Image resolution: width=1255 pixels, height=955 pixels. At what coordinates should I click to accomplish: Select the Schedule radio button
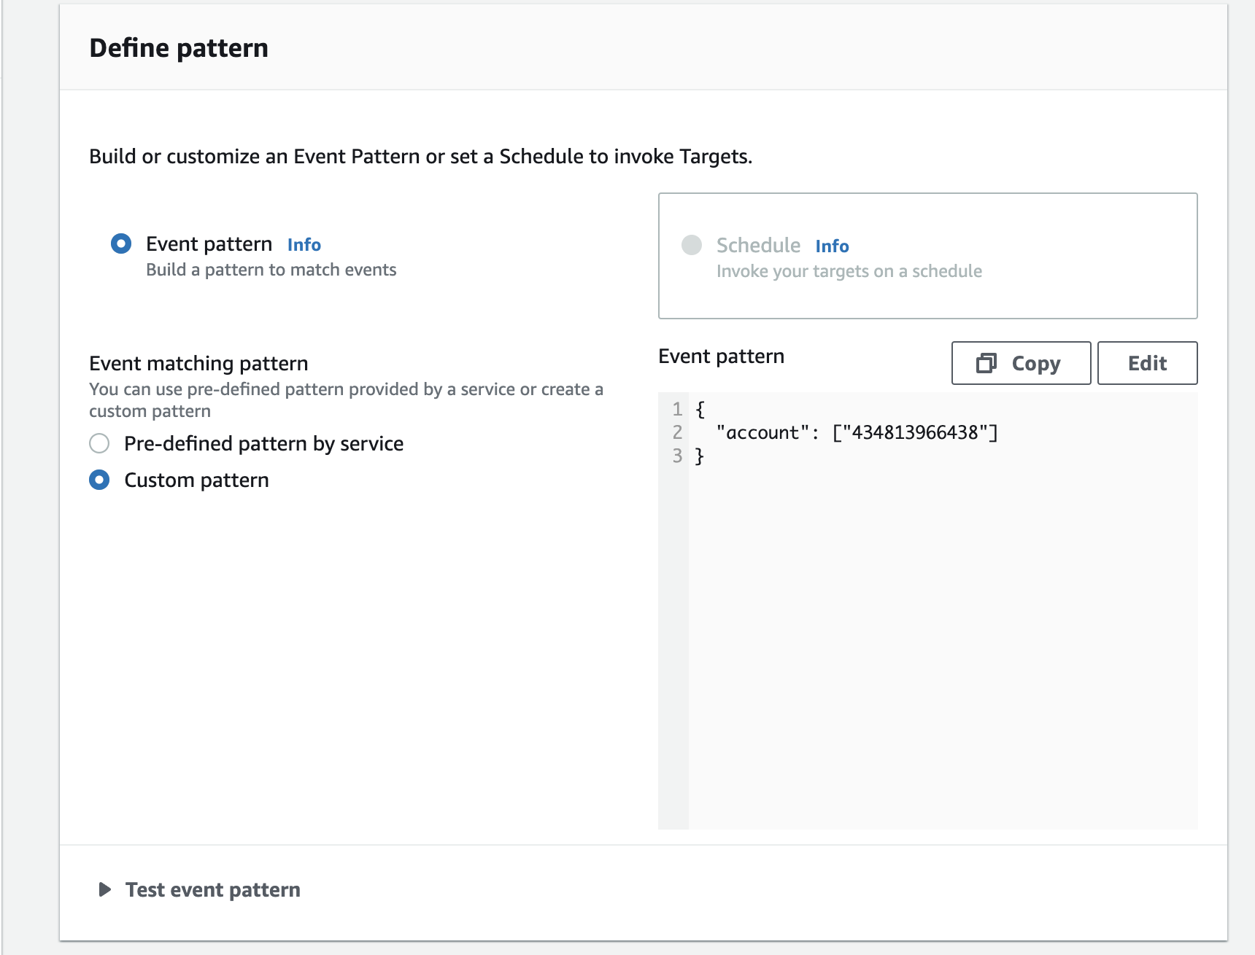point(692,246)
